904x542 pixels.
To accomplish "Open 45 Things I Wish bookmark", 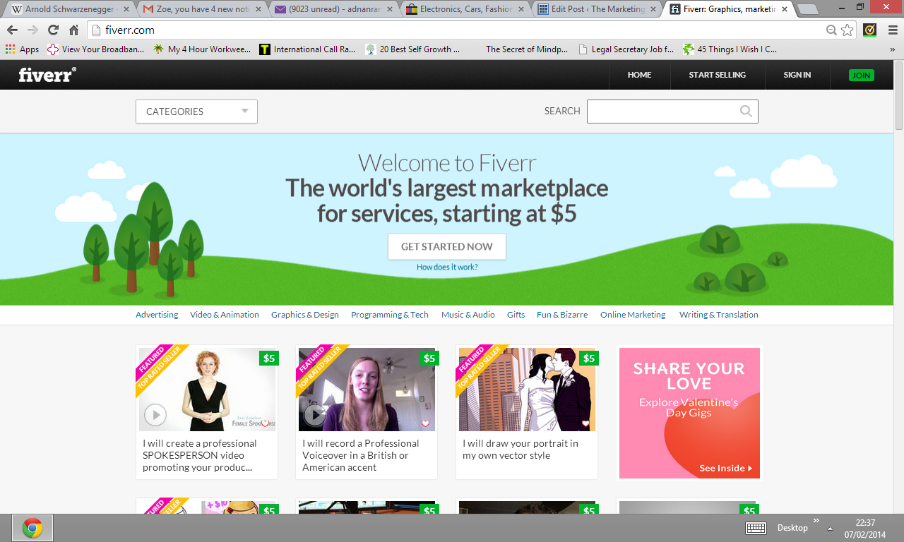I will click(731, 49).
